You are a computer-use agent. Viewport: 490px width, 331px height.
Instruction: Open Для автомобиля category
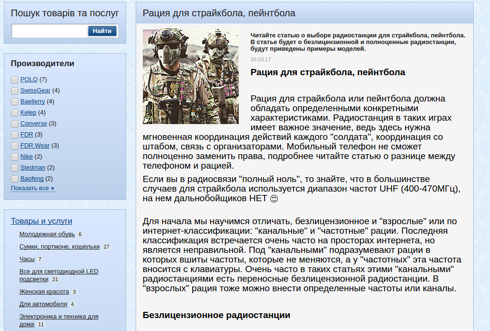tap(43, 304)
